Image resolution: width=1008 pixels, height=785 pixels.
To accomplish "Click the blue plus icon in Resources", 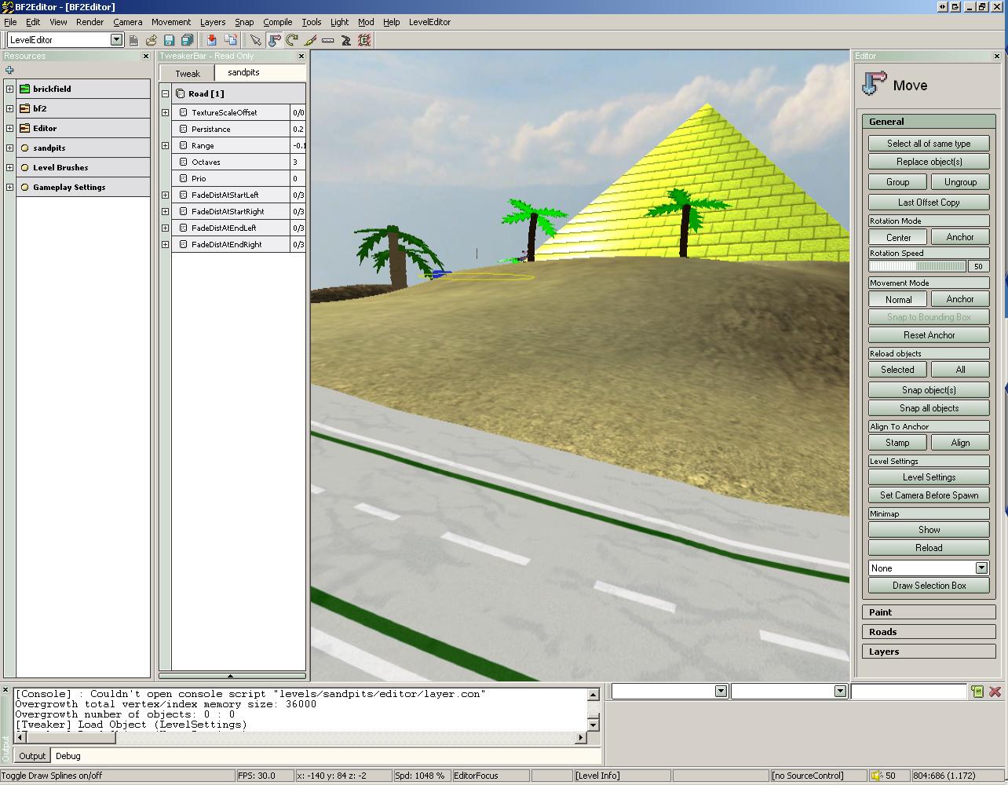I will click(x=9, y=70).
